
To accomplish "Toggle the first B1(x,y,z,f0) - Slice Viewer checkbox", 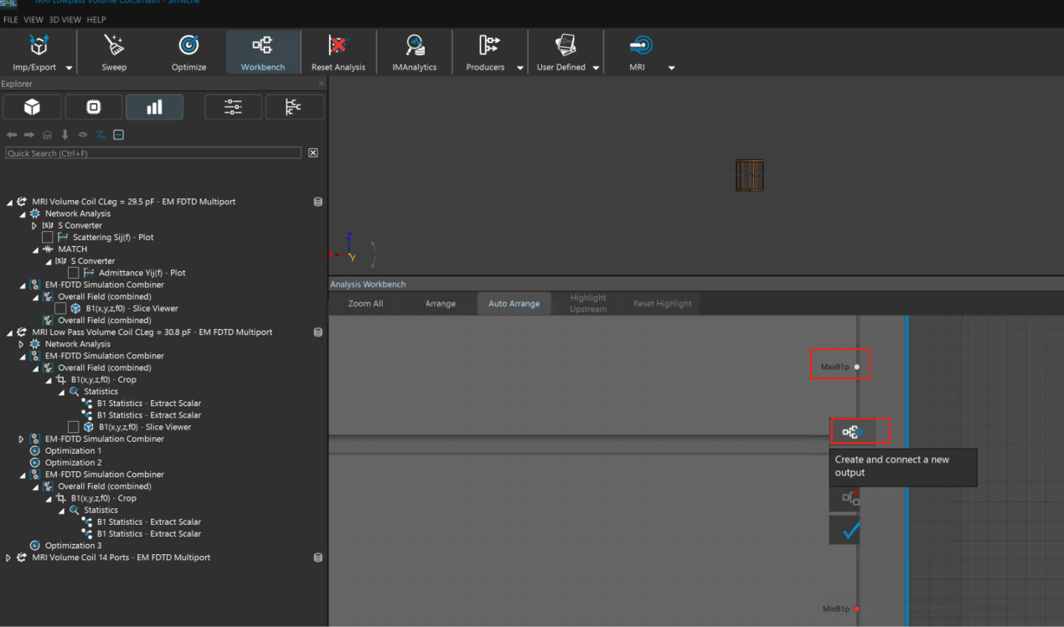I will pyautogui.click(x=60, y=309).
